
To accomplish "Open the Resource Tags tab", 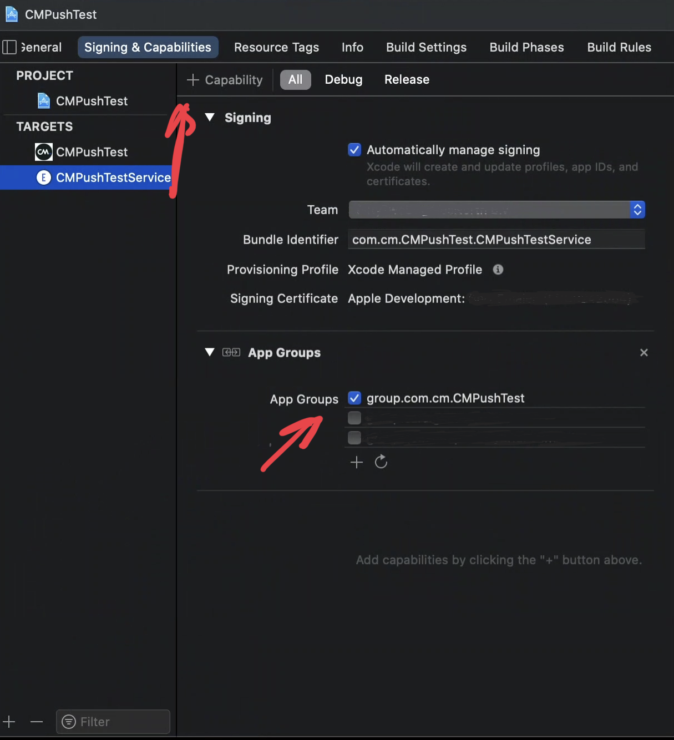I will click(276, 47).
